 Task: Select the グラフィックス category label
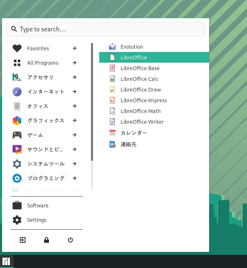pos(46,121)
